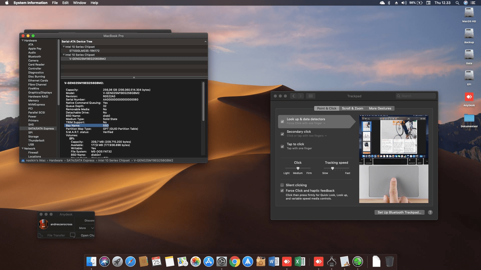Viewport: 481px width, 270px height.
Task: Open Microsoft Excel from the dock
Action: pos(300,262)
